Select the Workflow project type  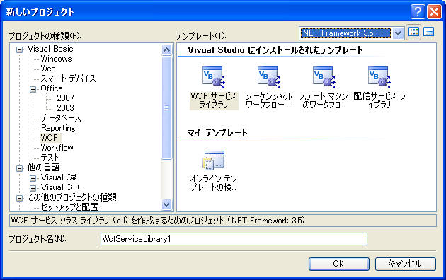pyautogui.click(x=57, y=148)
